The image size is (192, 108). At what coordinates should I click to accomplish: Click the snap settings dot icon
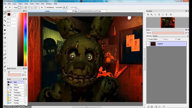pyautogui.click(x=42, y=7)
